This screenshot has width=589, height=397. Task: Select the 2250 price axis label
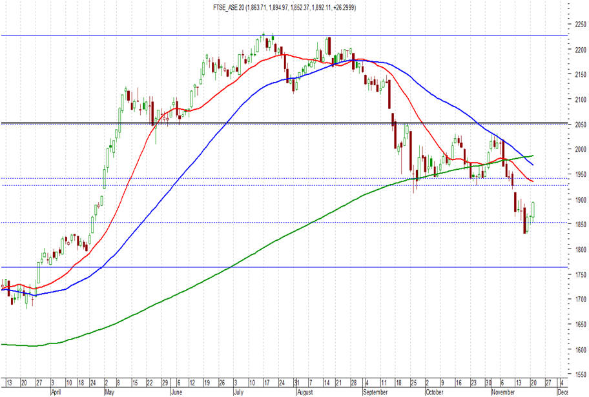pyautogui.click(x=581, y=25)
